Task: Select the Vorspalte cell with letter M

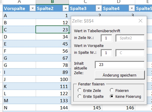Action: [19, 101]
